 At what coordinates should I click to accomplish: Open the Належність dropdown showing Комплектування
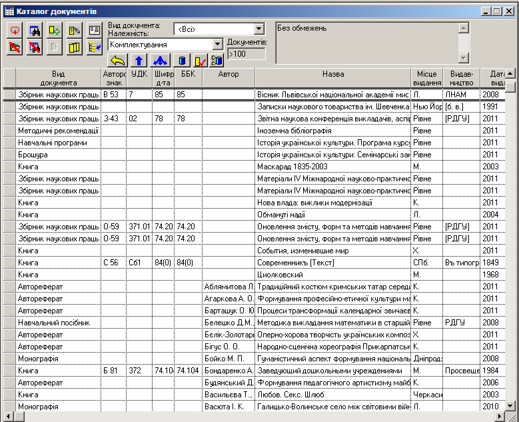point(217,44)
